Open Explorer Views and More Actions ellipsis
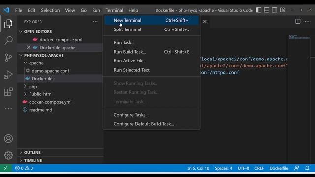The height and width of the screenshot is (177, 315). 95,21
